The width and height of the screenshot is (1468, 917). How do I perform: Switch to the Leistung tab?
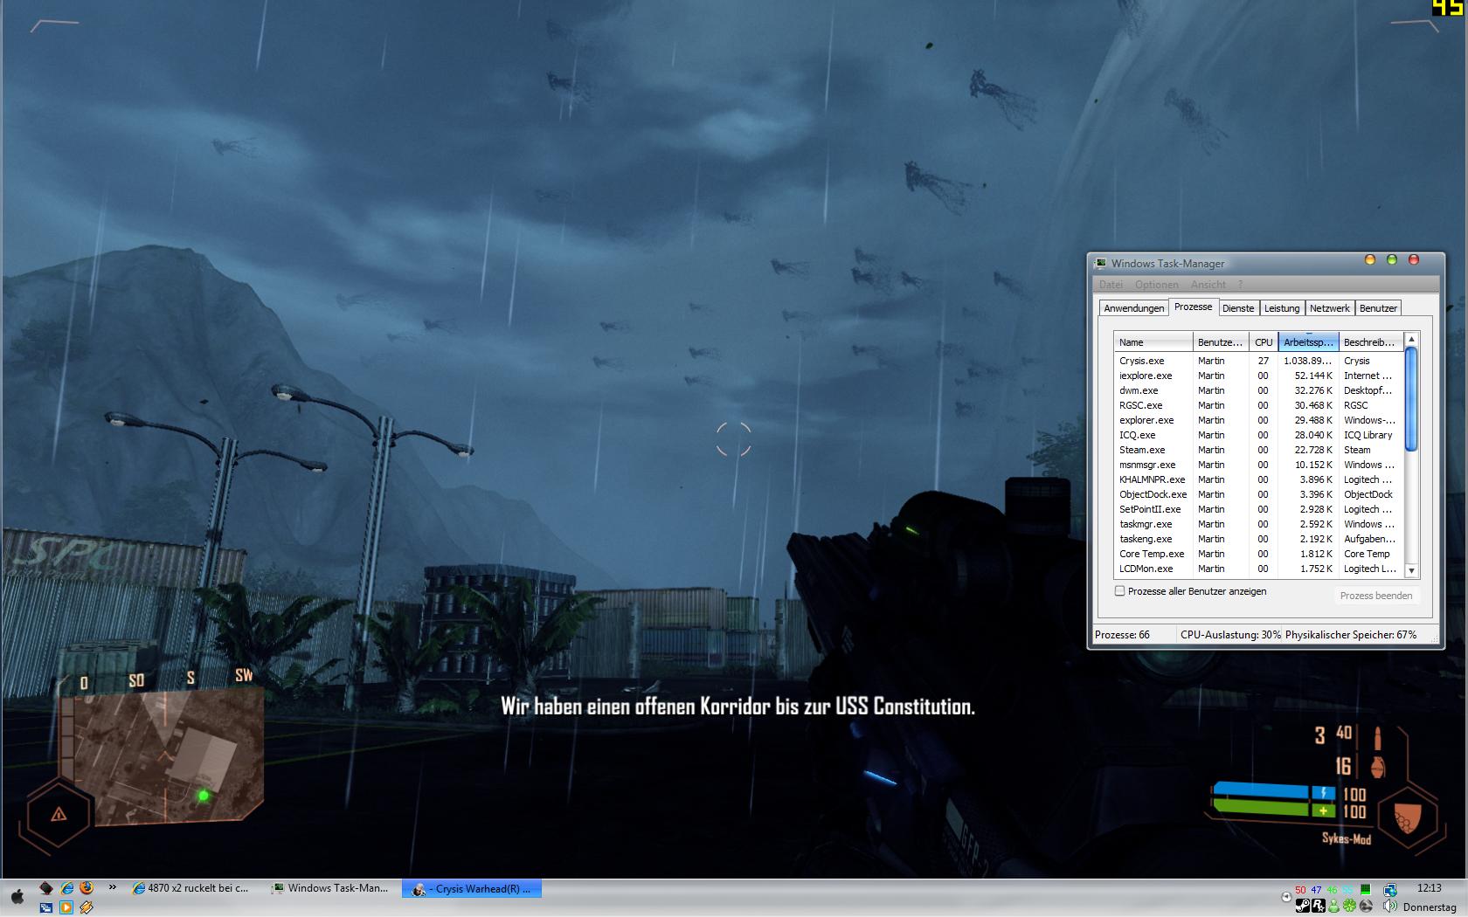[1282, 308]
